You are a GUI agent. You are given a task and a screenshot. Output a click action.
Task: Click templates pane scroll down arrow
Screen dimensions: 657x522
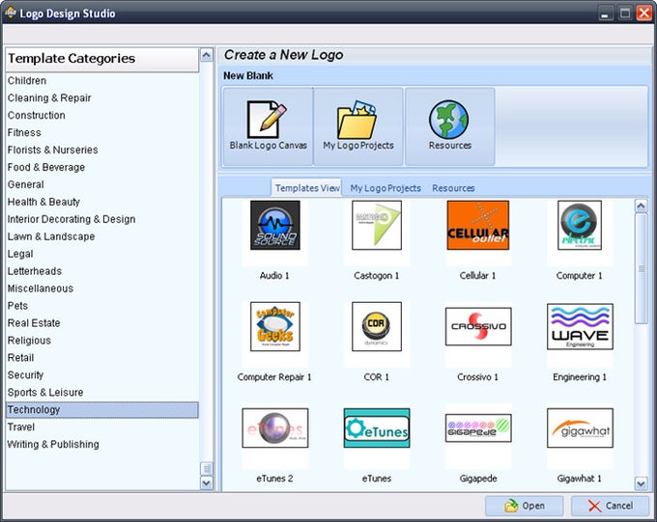coord(642,484)
